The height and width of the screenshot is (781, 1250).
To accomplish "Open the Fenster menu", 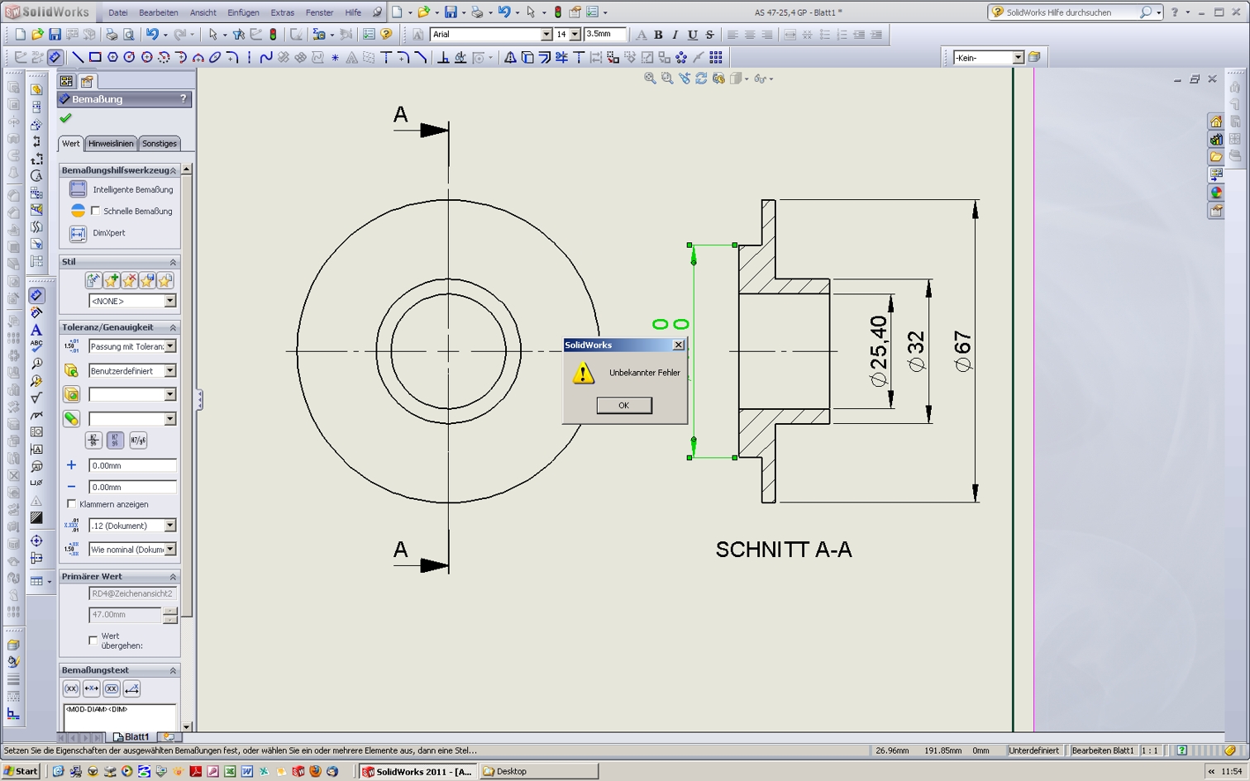I will [x=319, y=12].
